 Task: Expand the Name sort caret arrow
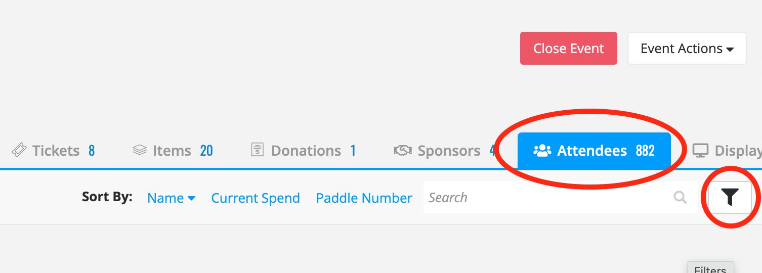point(191,199)
